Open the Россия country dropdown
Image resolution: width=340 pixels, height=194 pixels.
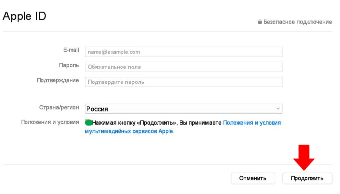tap(183, 109)
